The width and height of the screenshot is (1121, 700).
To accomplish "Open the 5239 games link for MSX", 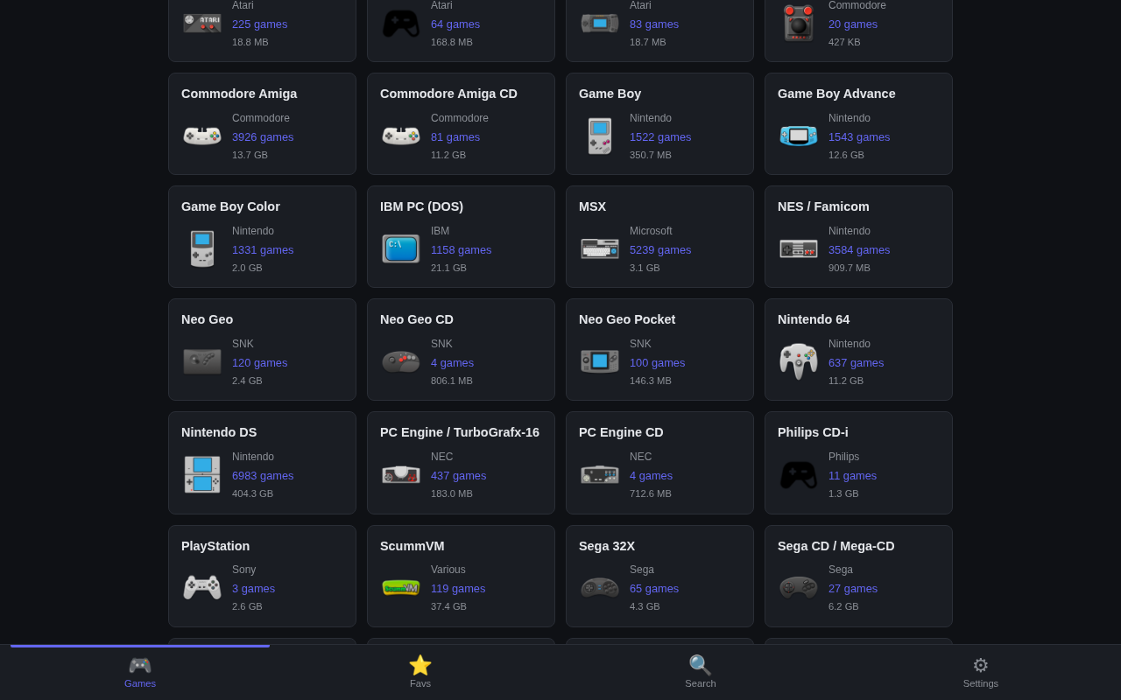I will pos(660,249).
